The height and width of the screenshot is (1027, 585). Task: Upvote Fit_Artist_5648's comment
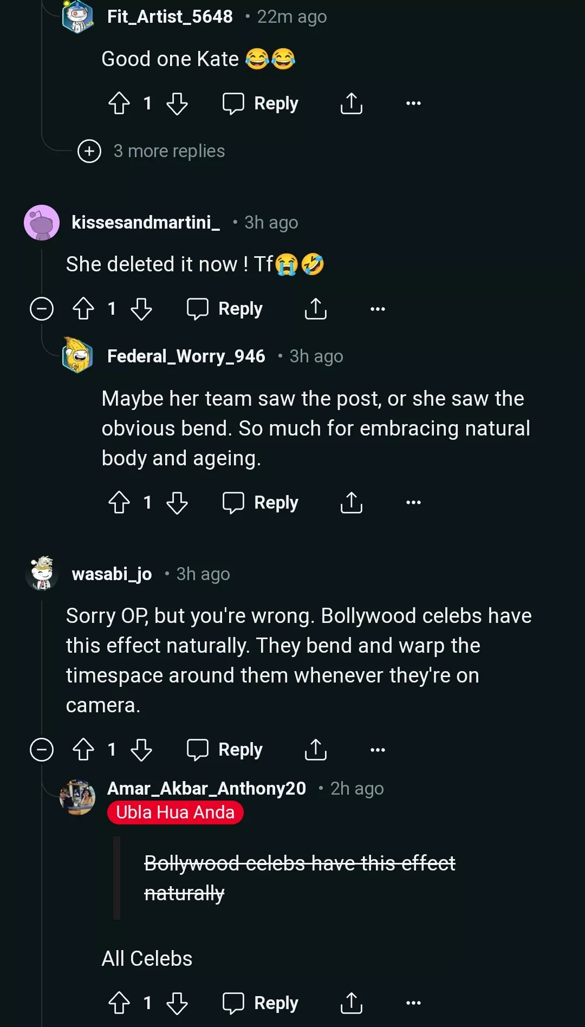click(119, 103)
